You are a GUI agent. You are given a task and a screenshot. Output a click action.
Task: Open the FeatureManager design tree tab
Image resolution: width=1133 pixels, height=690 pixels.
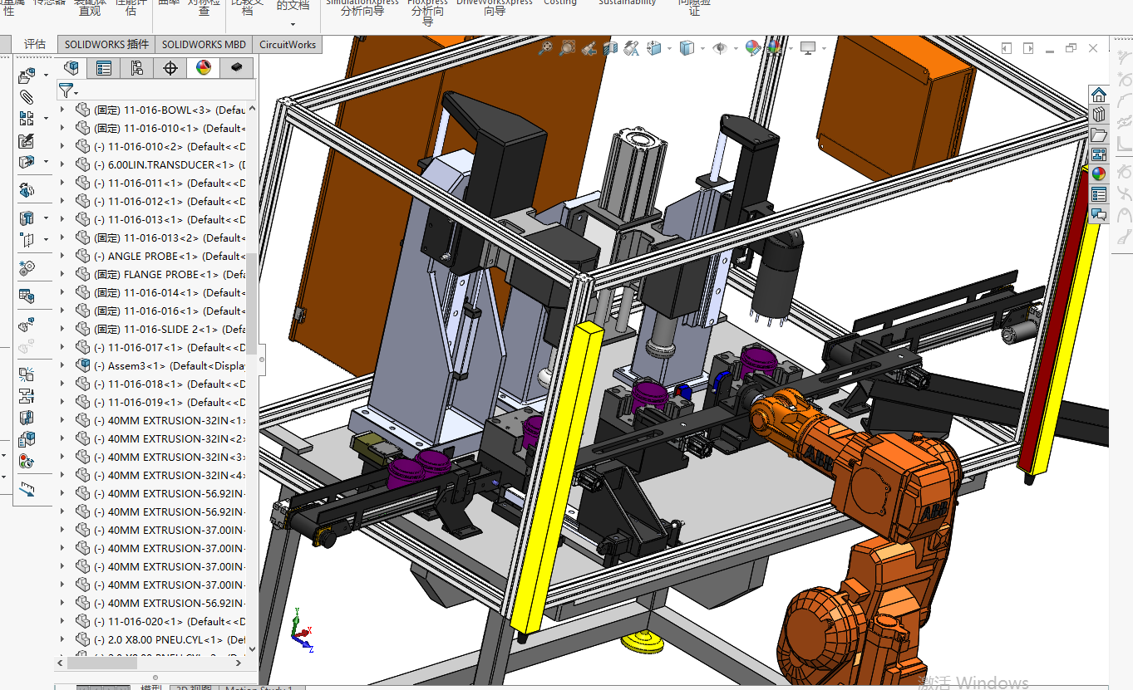(x=71, y=68)
